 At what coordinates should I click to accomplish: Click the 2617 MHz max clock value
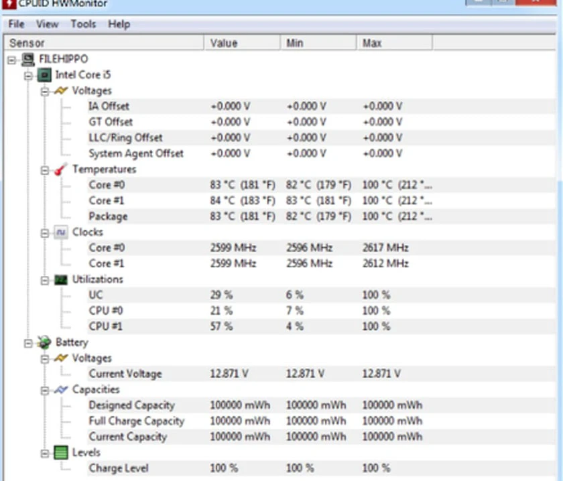[x=385, y=248]
